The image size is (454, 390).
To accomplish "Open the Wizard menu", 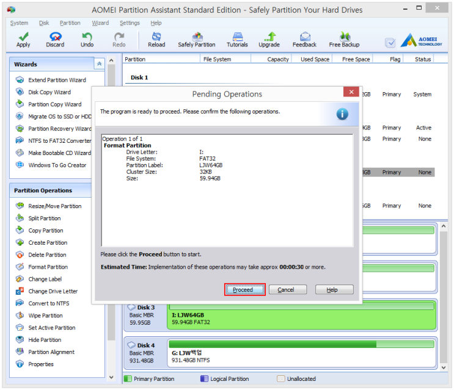I will 100,23.
